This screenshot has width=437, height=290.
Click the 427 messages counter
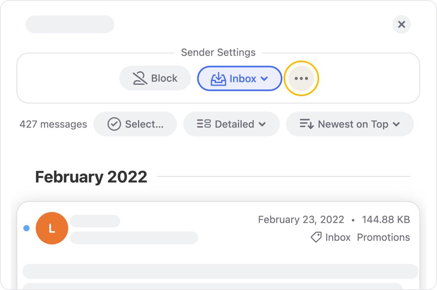[x=53, y=124]
